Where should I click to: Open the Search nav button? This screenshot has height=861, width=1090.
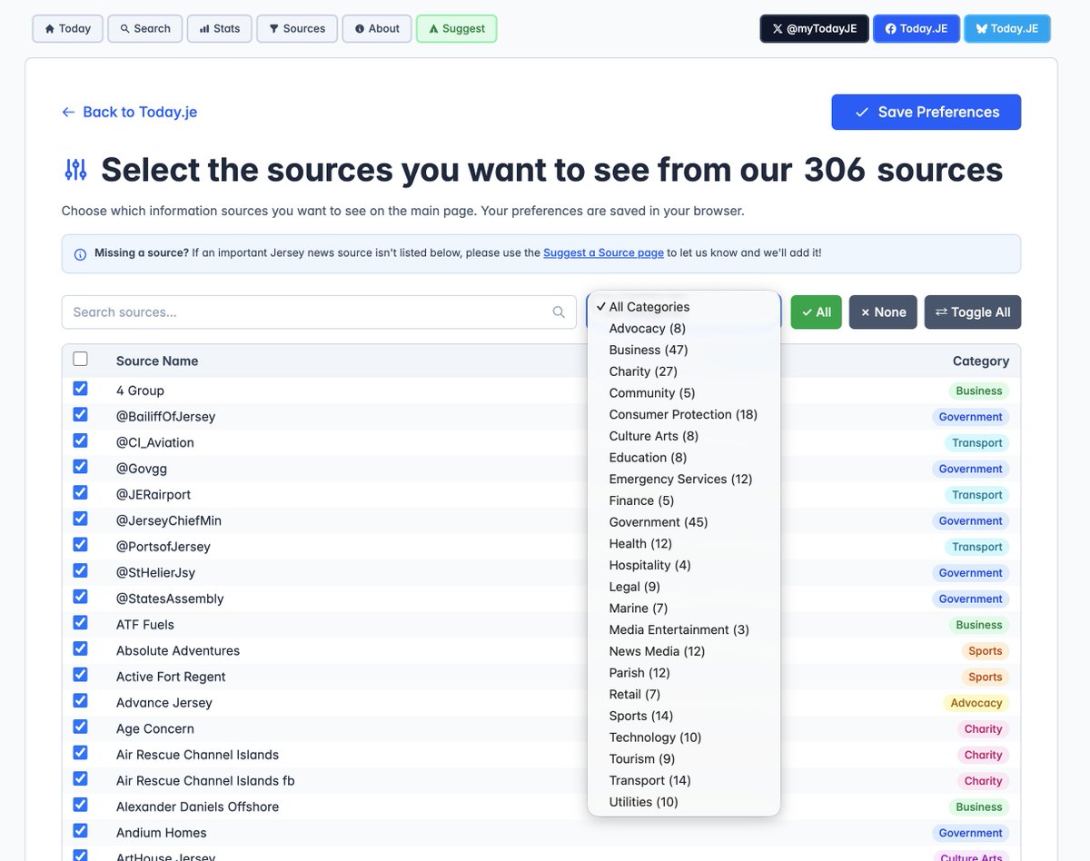[144, 28]
